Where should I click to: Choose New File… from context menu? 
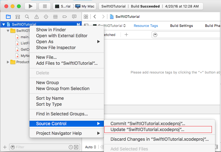pyautogui.click(x=67, y=57)
